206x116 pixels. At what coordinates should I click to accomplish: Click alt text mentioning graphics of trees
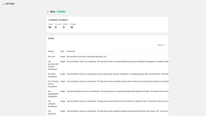(117, 91)
